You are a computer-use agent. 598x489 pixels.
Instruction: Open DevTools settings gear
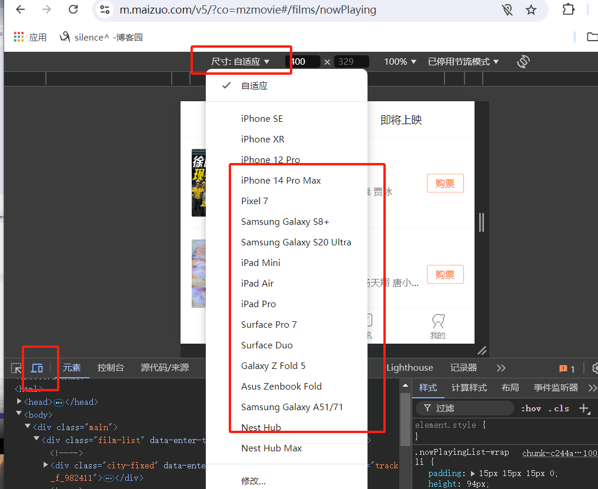pos(595,368)
